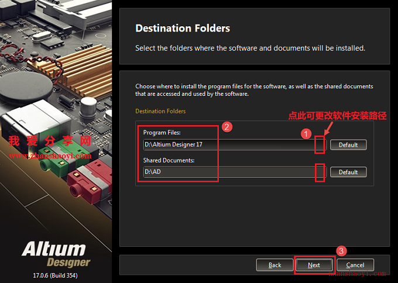Viewport: 398px width, 283px height.
Task: Reset Shared Documents path with Default button
Action: [x=348, y=172]
